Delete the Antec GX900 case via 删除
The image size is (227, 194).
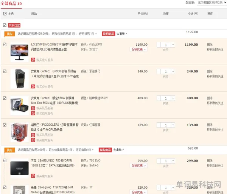point(210,71)
